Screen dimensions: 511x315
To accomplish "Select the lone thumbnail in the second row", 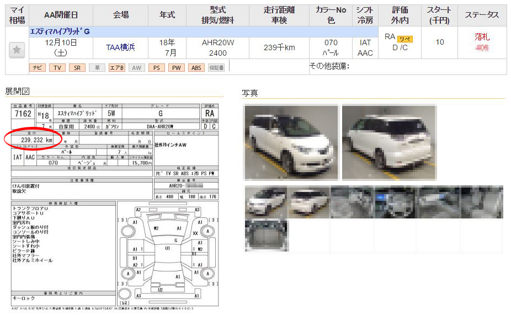I will click(267, 235).
